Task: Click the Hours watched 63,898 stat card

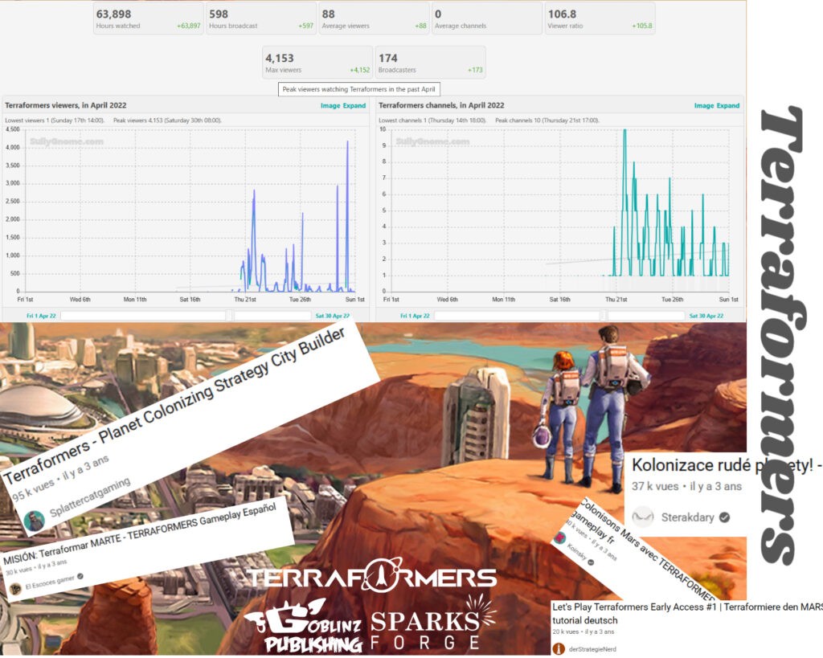Action: 149,18
